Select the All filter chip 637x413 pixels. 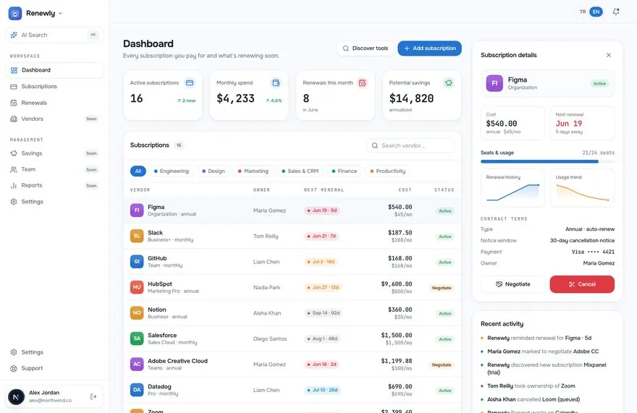(138, 171)
